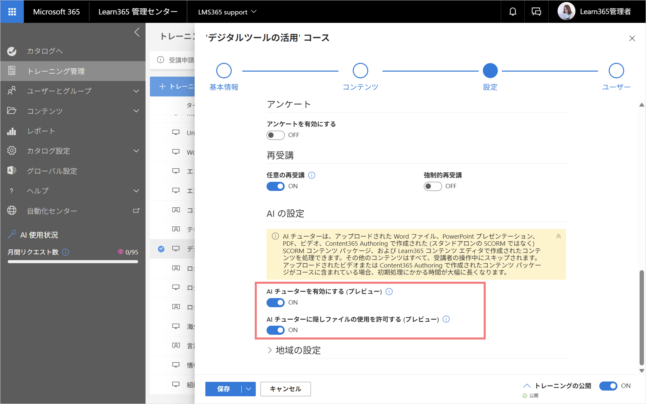This screenshot has height=404, width=646.
Task: Click the AI 使用状況 magic wand icon
Action: (12, 234)
